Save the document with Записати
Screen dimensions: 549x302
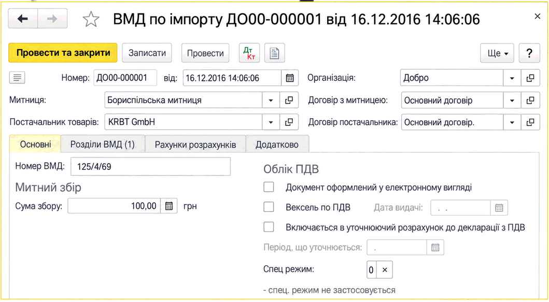tap(147, 53)
